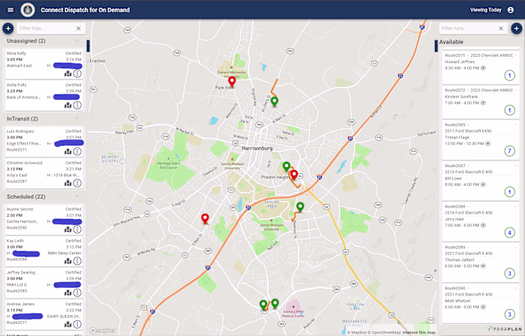Expand the Route2085 run card chevron
Screen dimensions: 525x336
point(516,124)
